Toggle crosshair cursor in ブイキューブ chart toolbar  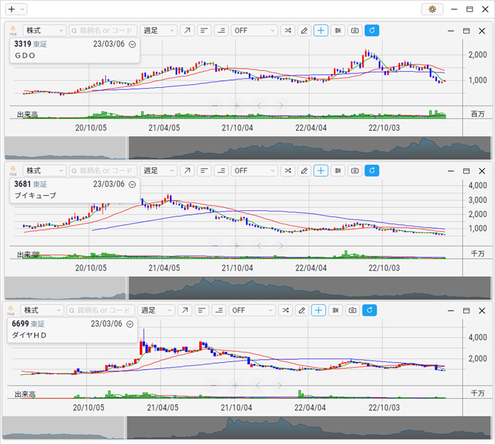tap(321, 170)
